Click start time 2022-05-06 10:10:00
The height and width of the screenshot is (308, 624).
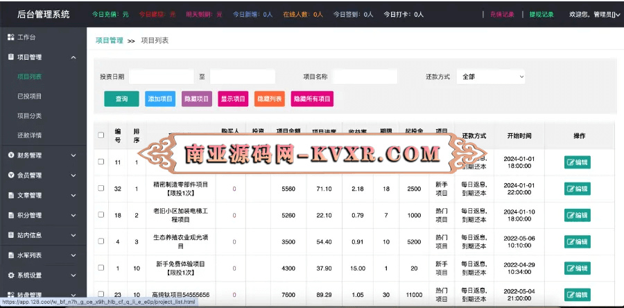519,241
